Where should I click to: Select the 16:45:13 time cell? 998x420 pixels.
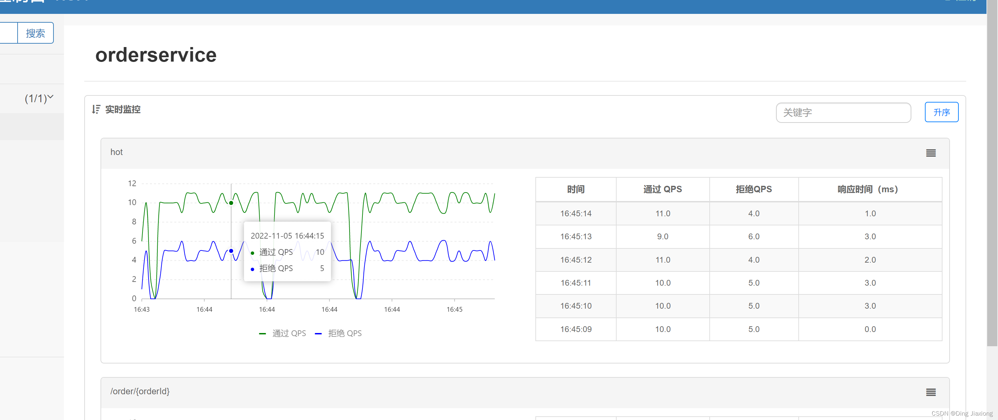coord(575,236)
